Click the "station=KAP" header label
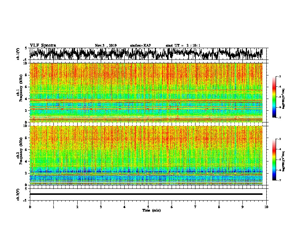The width and height of the screenshot is (300, 232). tap(141, 45)
